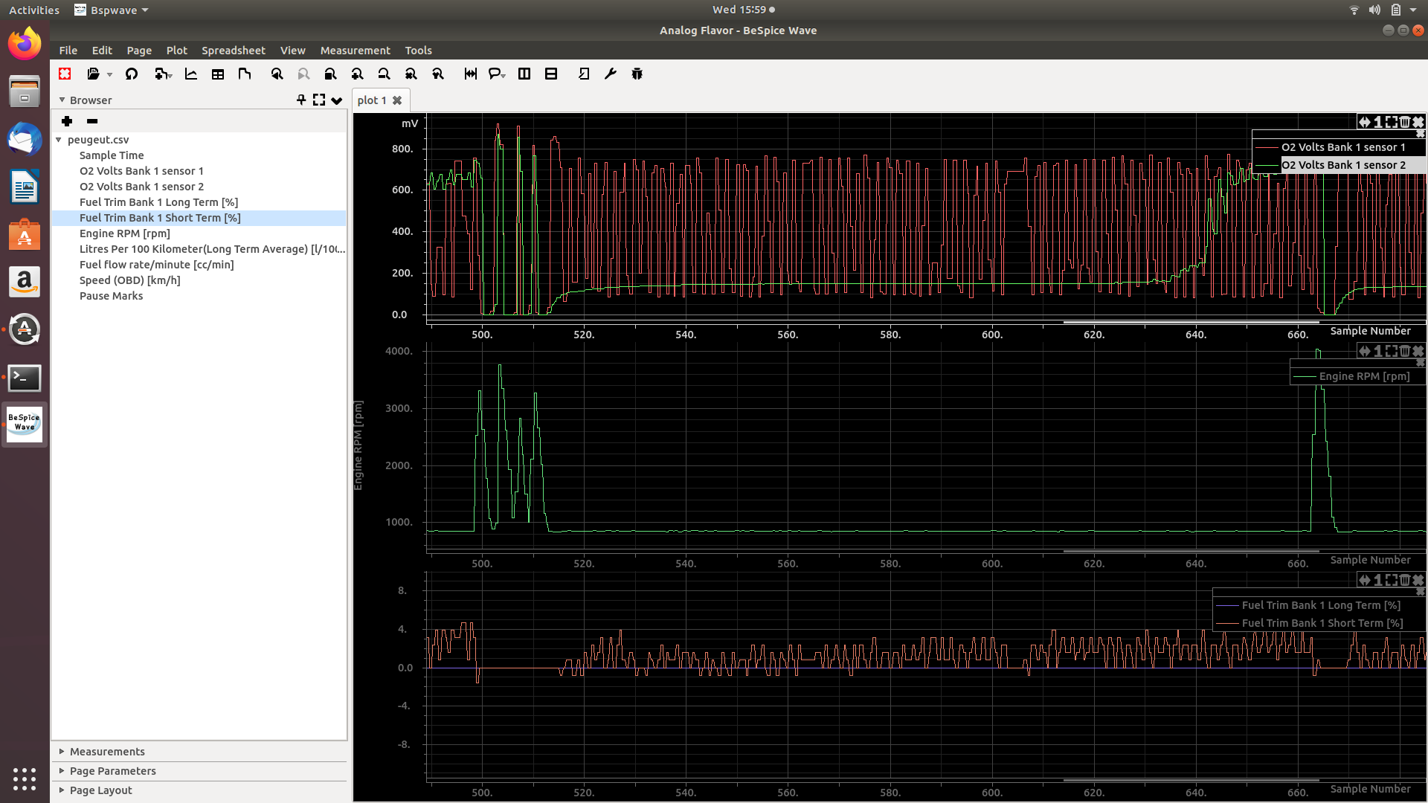Screen dimensions: 1428x803
Task: Click the wrench settings toolbar icon
Action: click(611, 74)
